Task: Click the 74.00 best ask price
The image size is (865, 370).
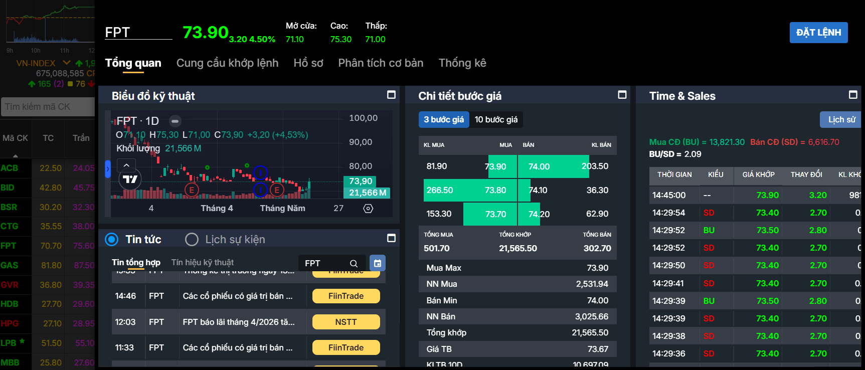Action: tap(539, 166)
